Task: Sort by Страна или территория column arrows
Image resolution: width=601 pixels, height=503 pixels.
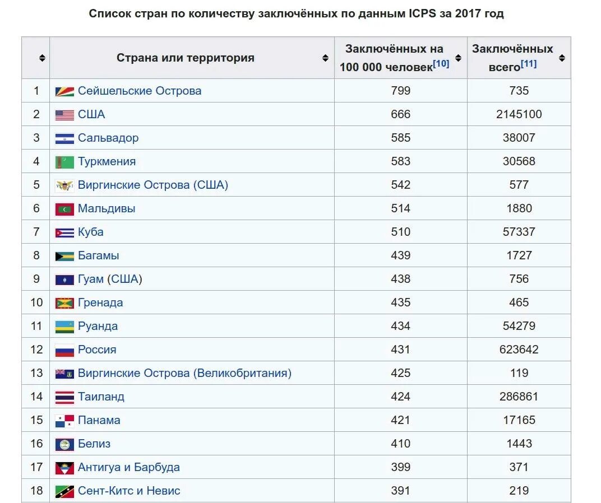Action: pyautogui.click(x=325, y=58)
